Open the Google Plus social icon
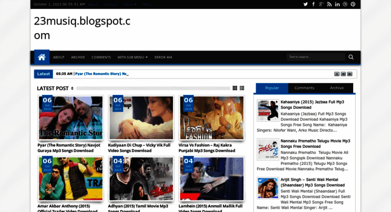 click(321, 4)
